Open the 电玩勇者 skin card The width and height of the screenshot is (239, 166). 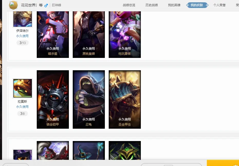[125, 34]
